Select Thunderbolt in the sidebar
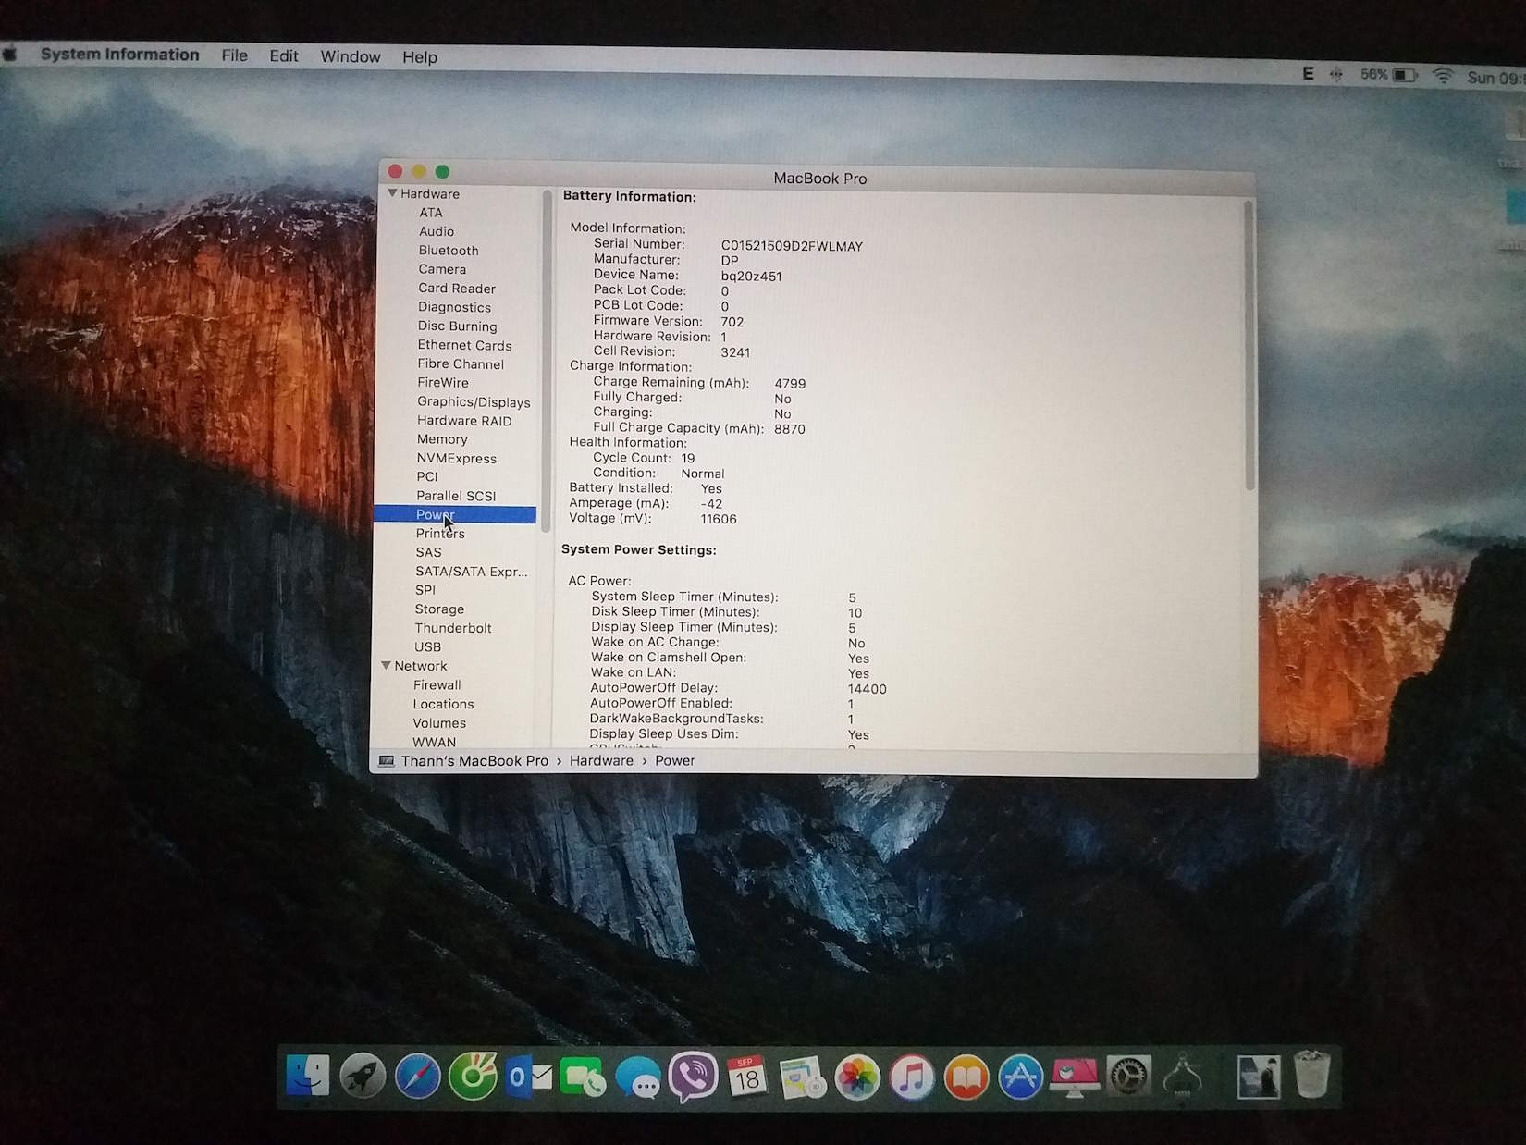Screen dimensions: 1526x1145 (x=455, y=628)
